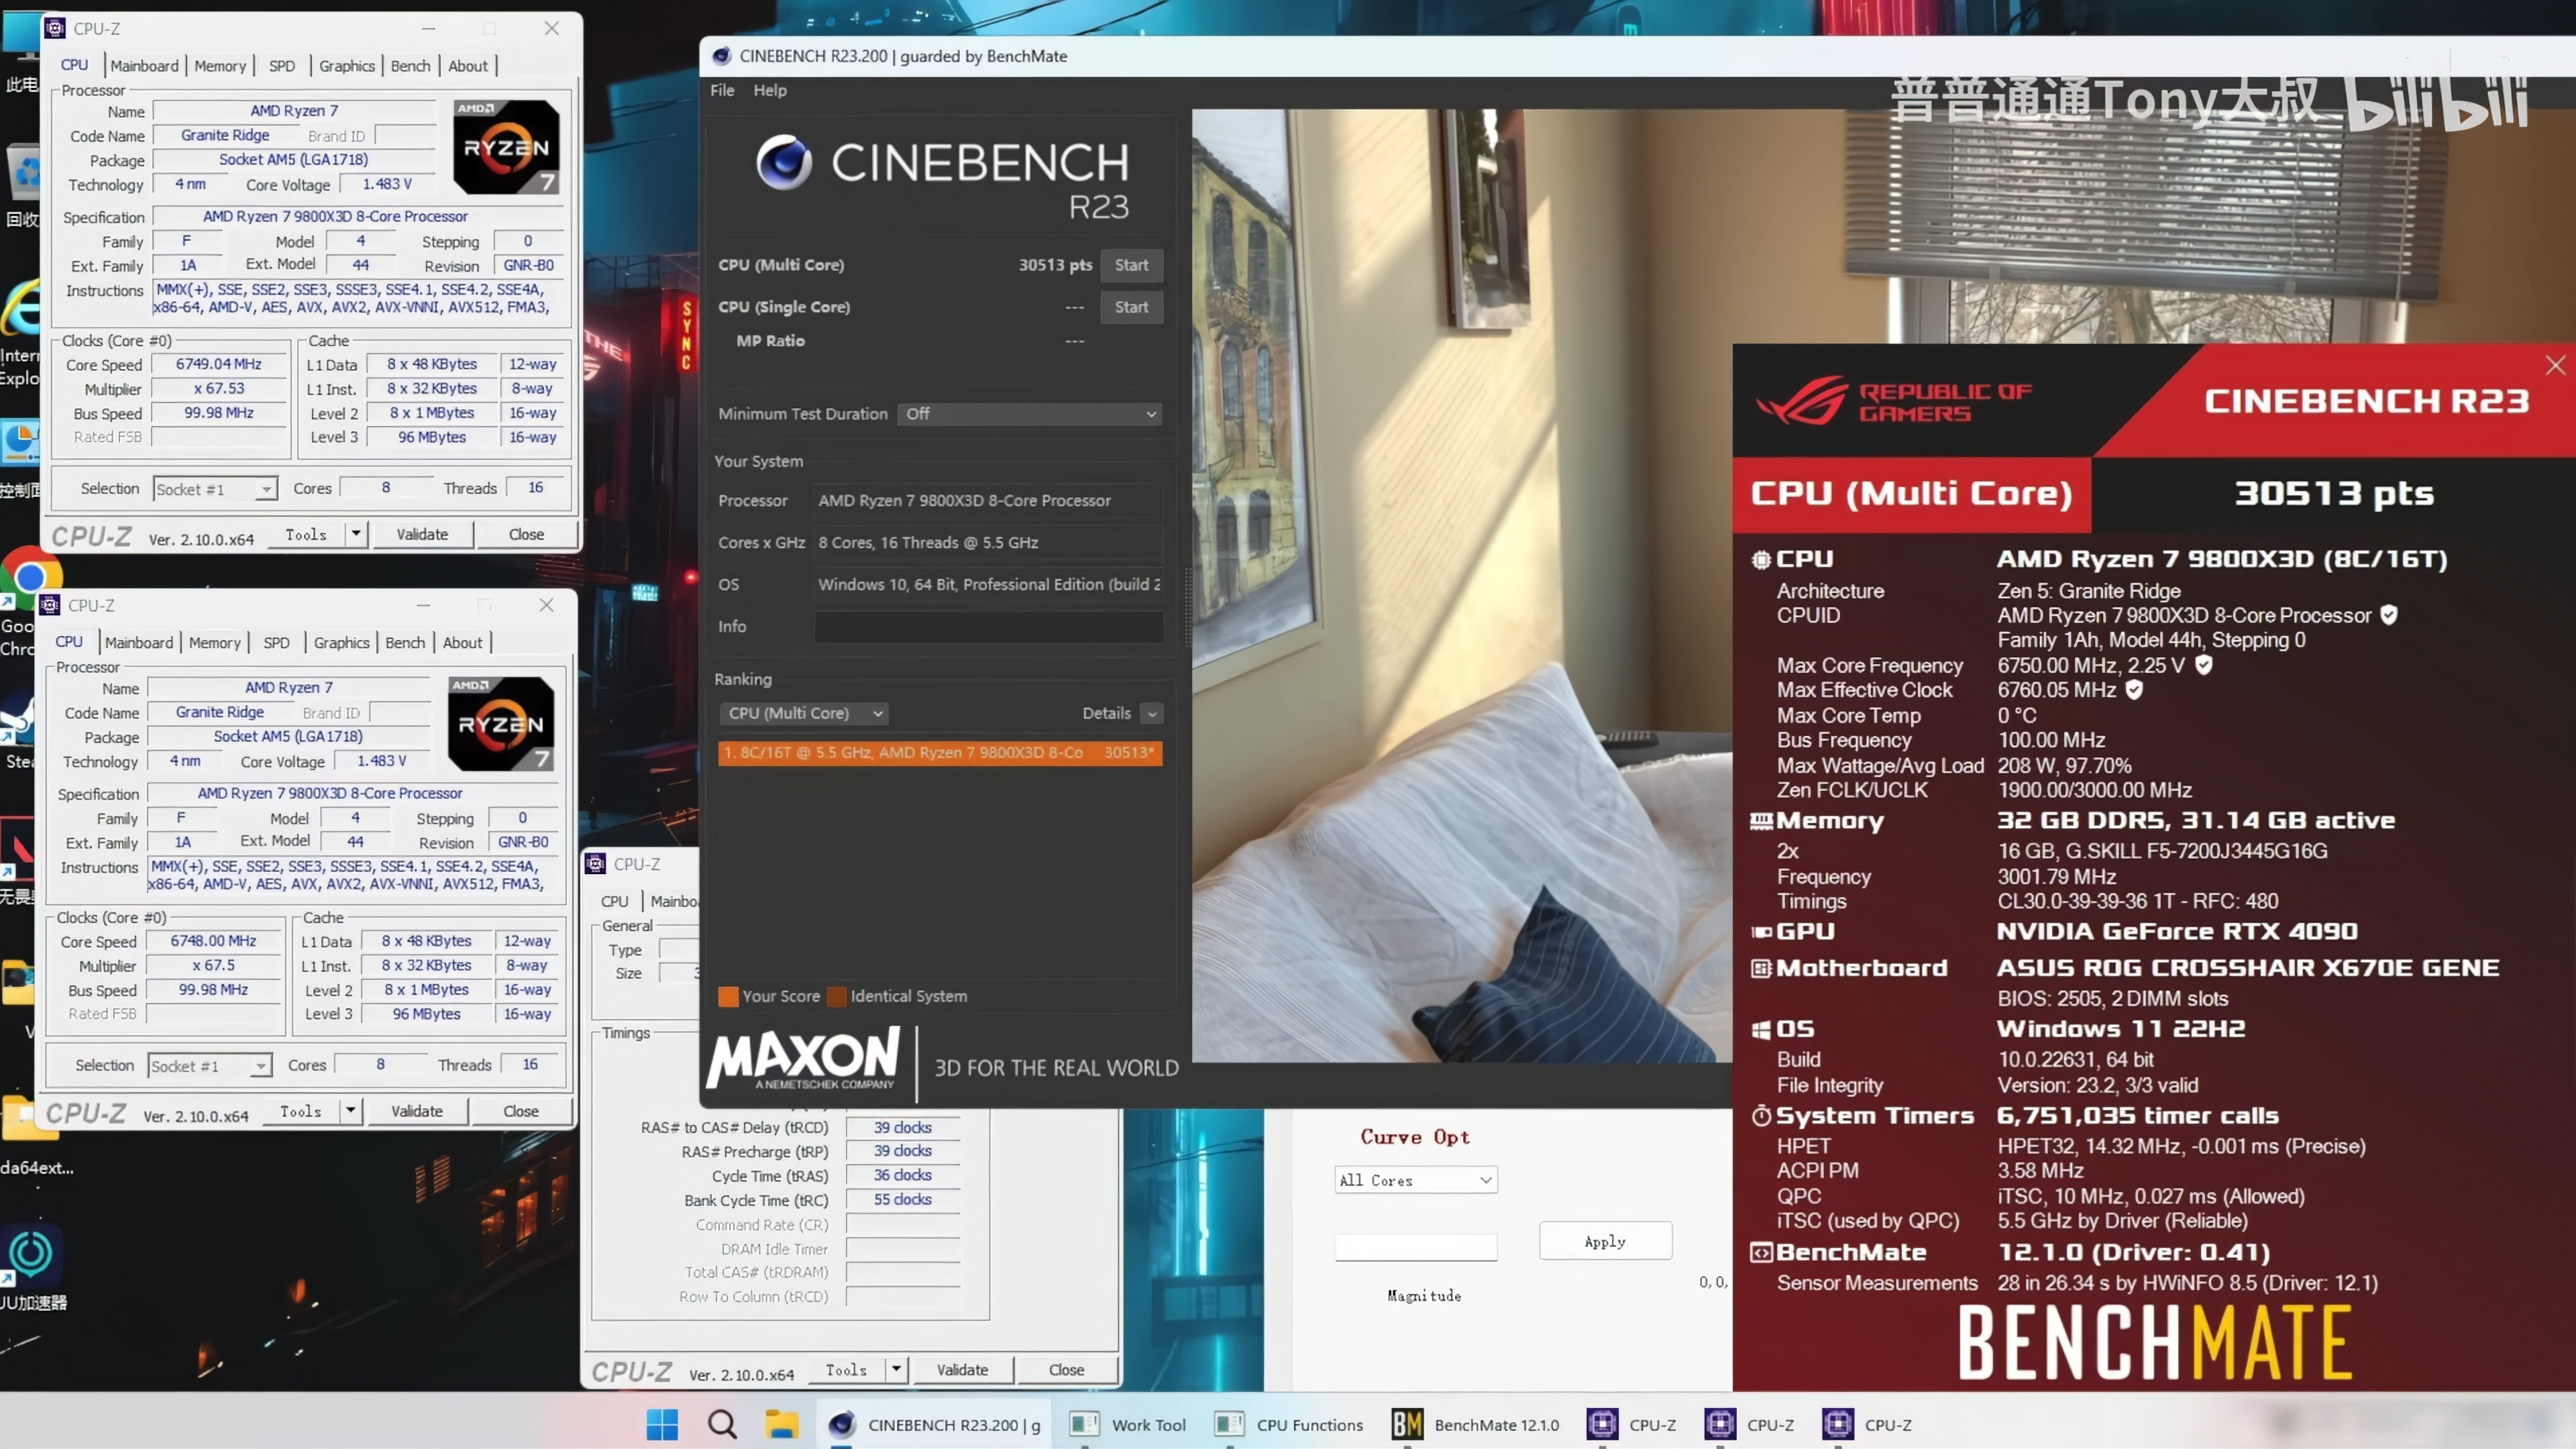Screen dimensions: 2576x1449
Task: Click the Cinebench R23 logo at window top
Action: 786,162
